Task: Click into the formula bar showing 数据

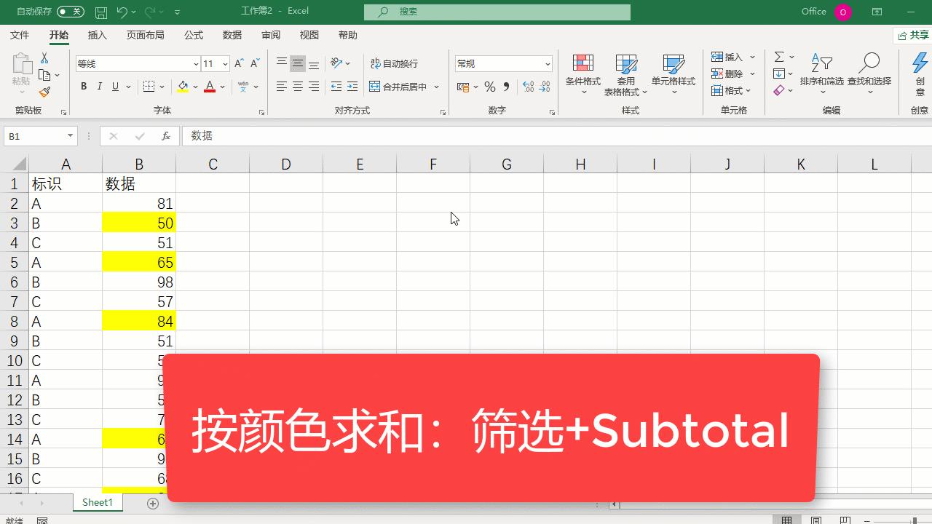Action: point(557,136)
